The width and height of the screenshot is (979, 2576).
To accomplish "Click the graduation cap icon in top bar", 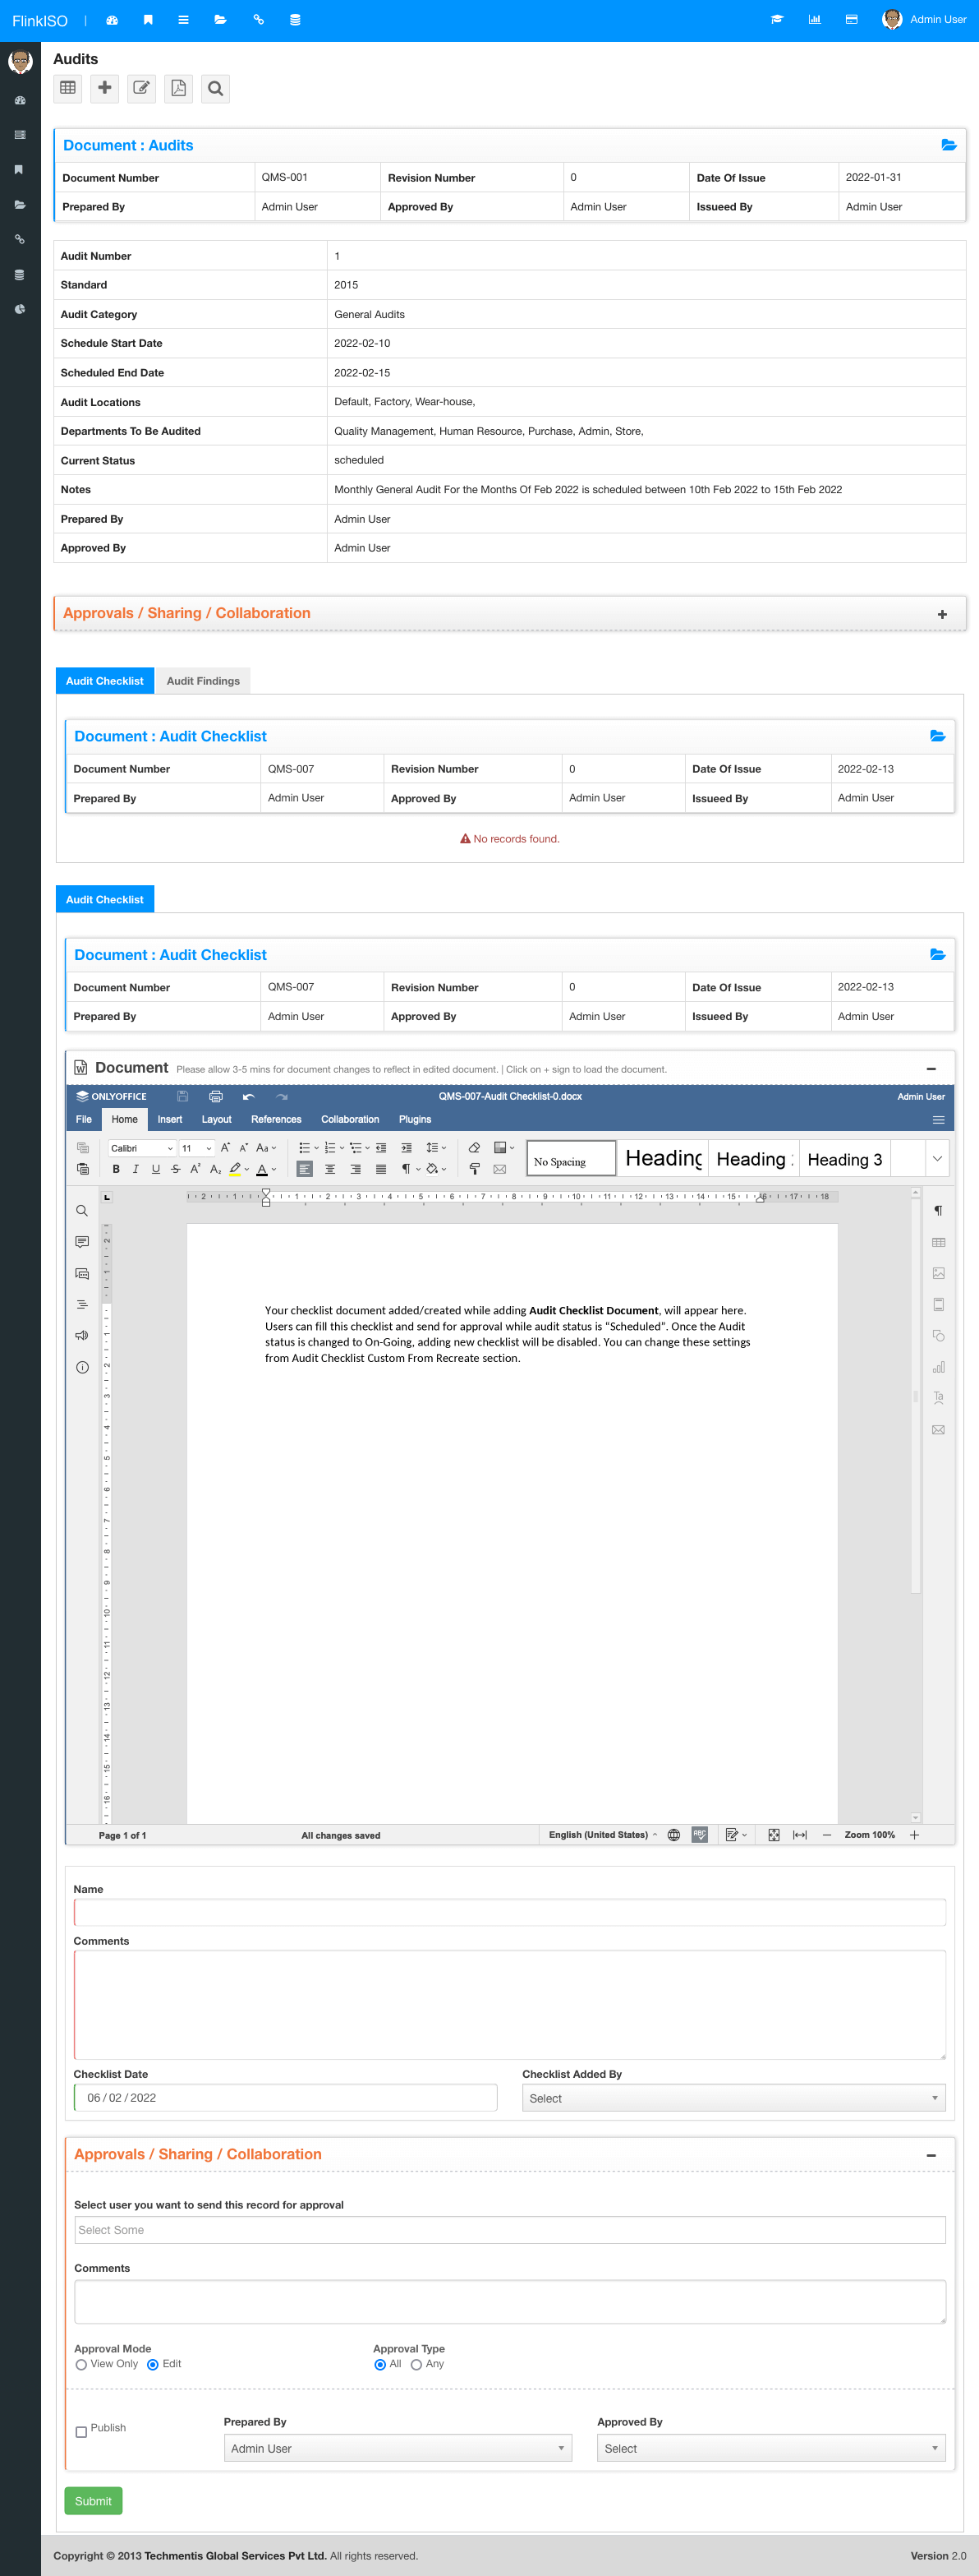I will [777, 19].
